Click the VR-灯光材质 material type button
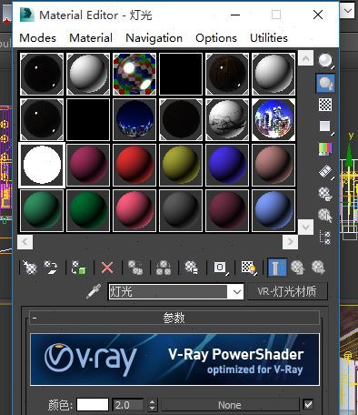 point(287,291)
